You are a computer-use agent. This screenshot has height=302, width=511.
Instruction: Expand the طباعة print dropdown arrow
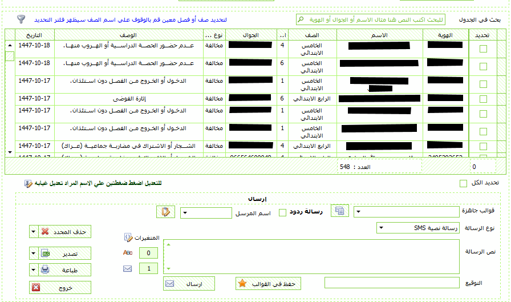point(34,269)
